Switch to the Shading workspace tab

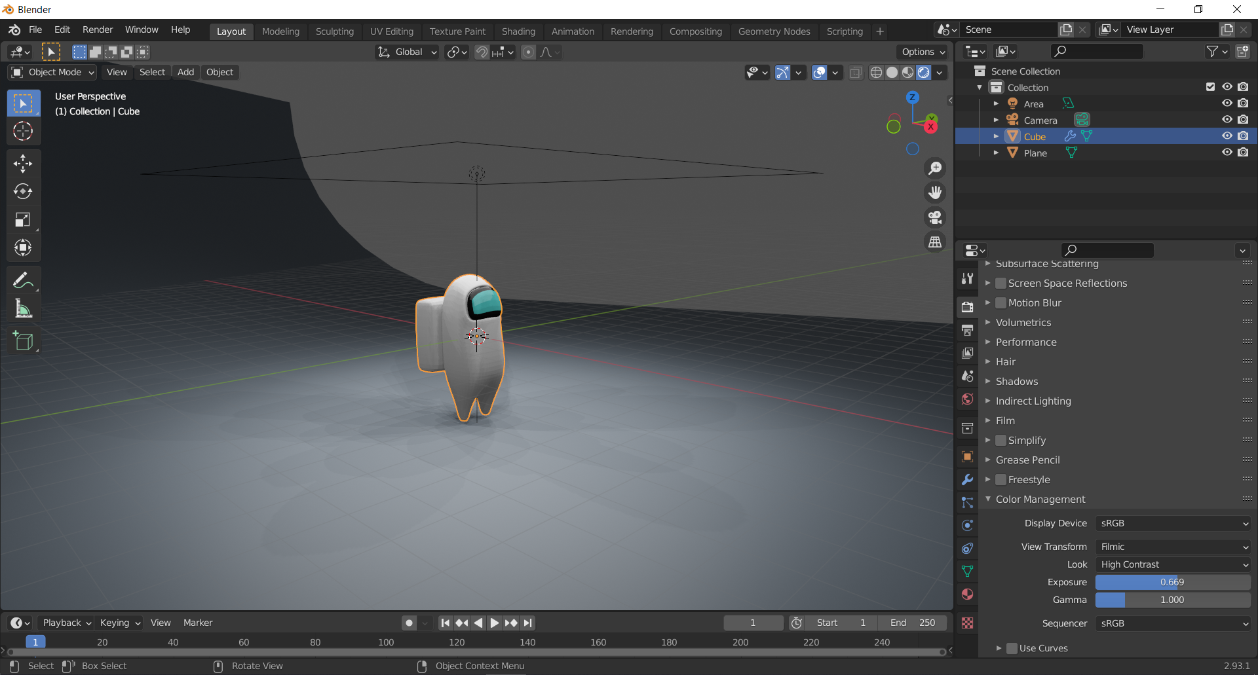tap(518, 31)
